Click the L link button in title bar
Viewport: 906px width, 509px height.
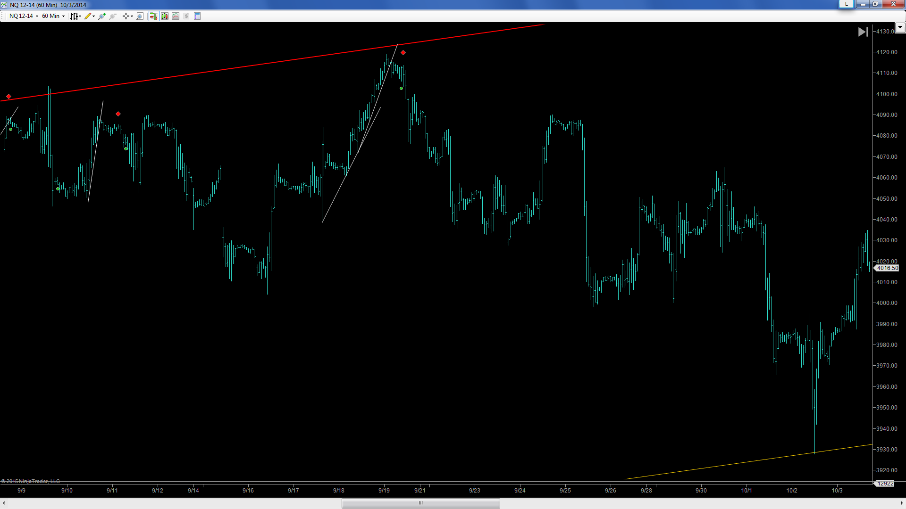[x=846, y=4]
